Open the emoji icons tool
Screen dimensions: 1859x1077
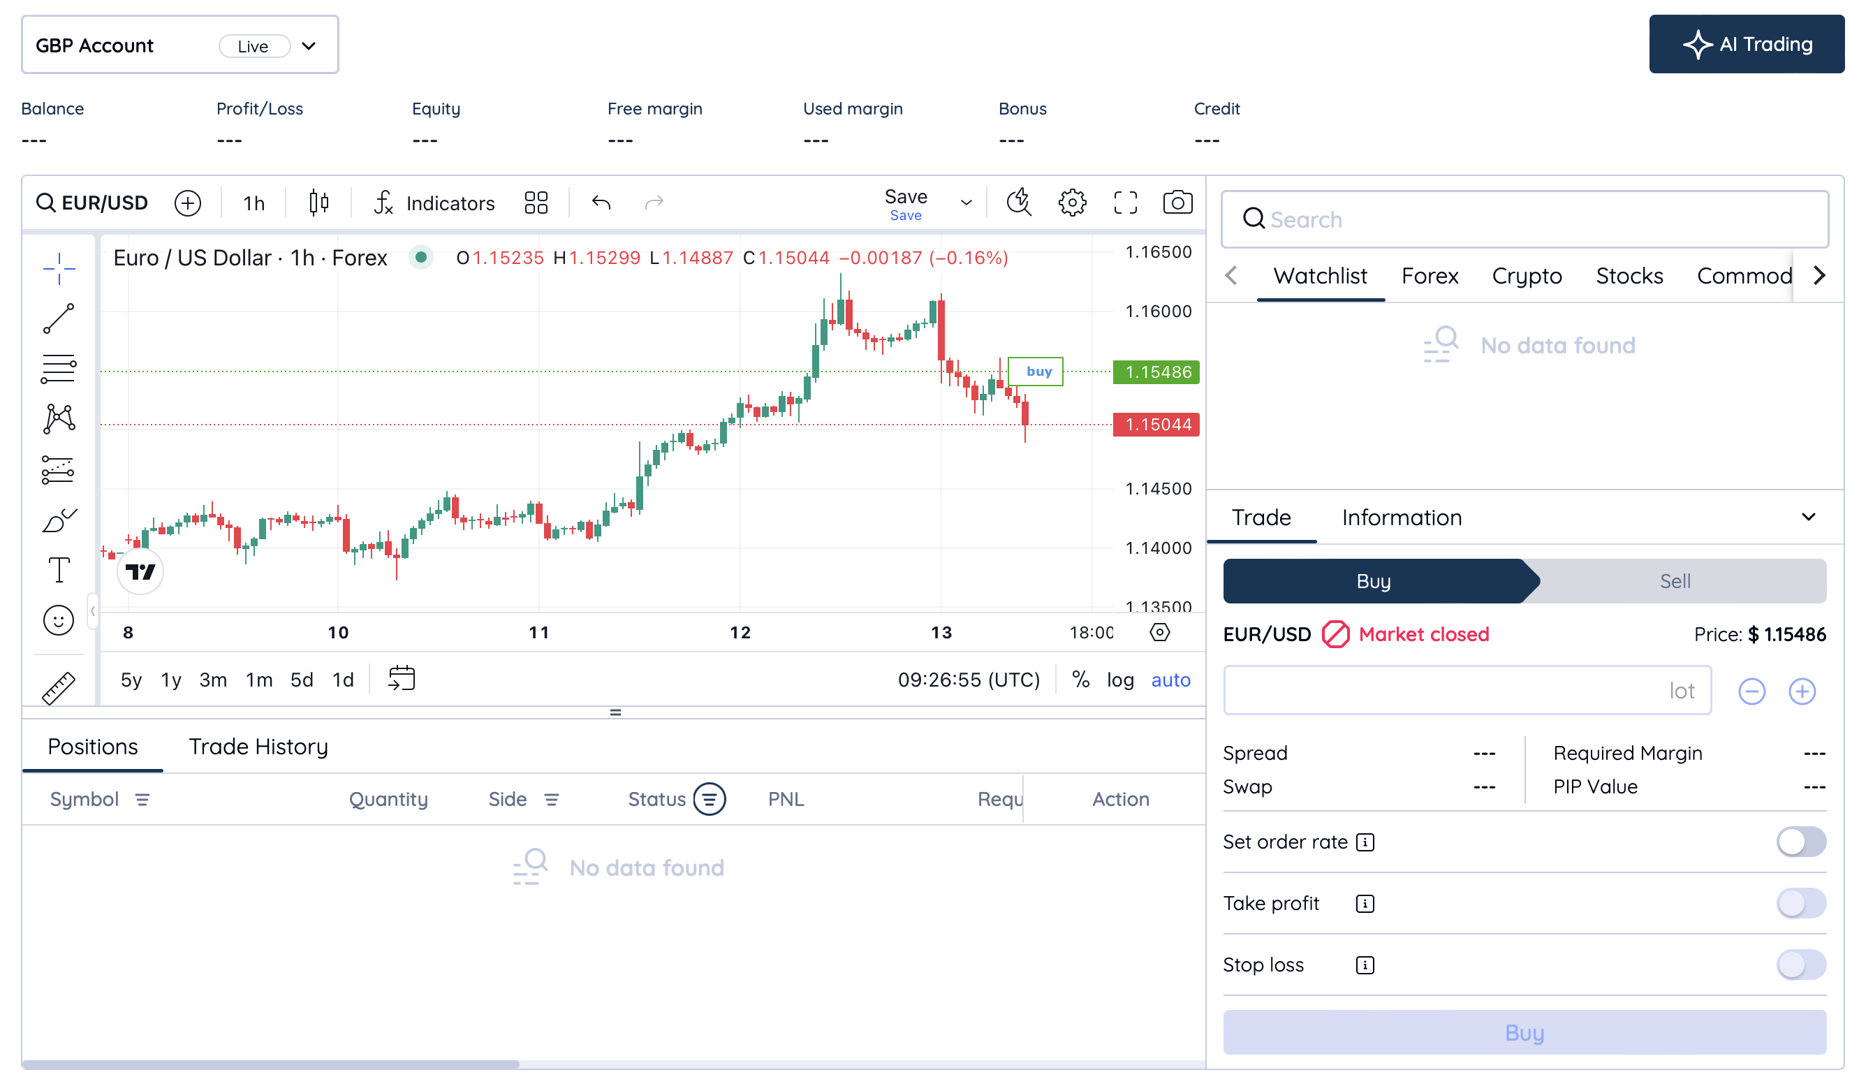pyautogui.click(x=58, y=620)
